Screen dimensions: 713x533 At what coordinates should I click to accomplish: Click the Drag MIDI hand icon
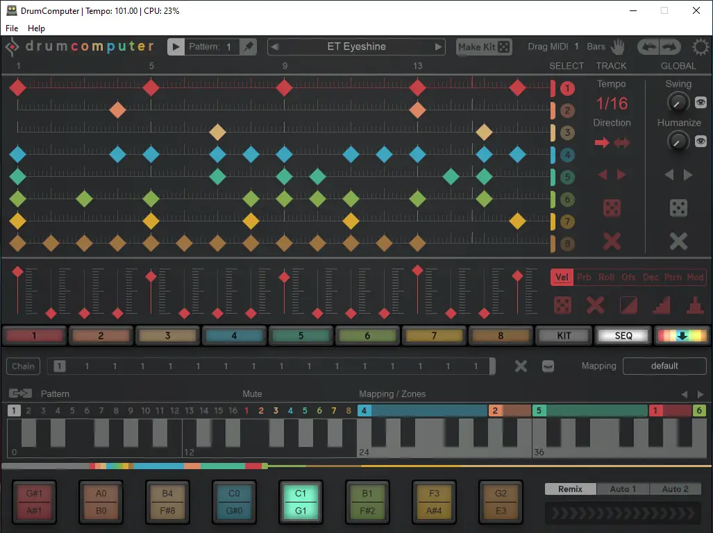click(617, 46)
